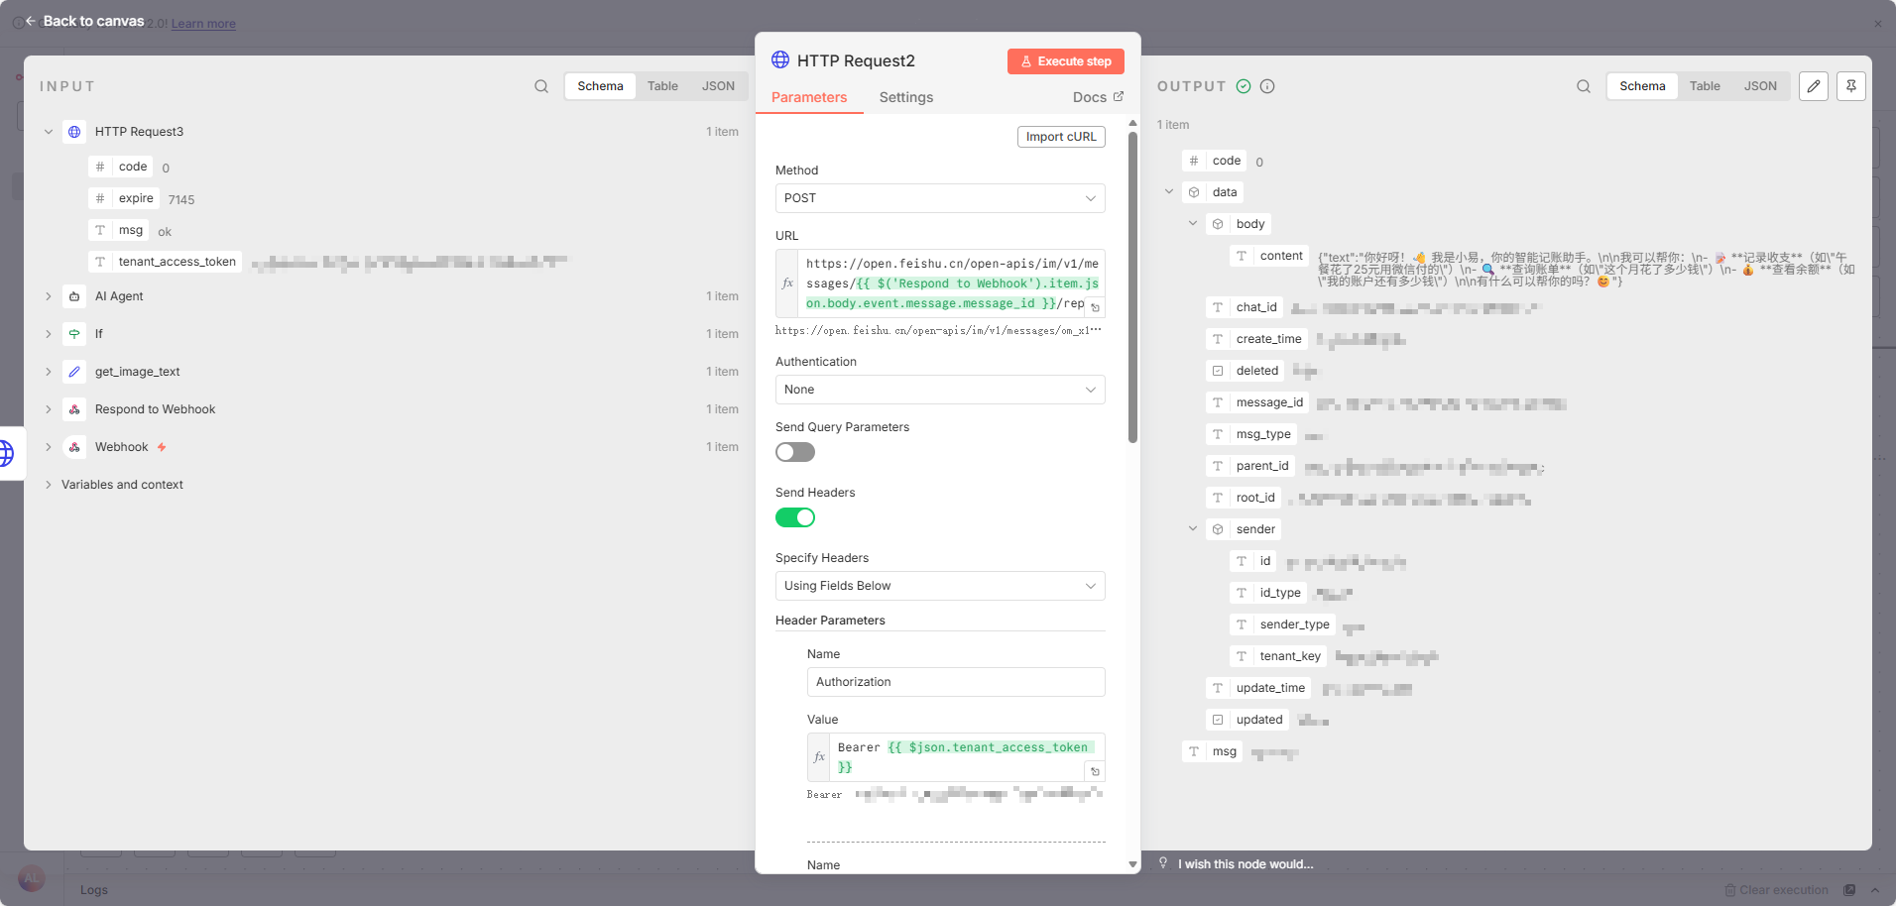Click the AI Agent robot node icon
The image size is (1896, 906).
74,296
